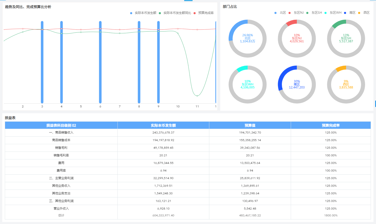Select the 商品销售成本 row label
The width and height of the screenshot is (376, 224).
(61, 140)
